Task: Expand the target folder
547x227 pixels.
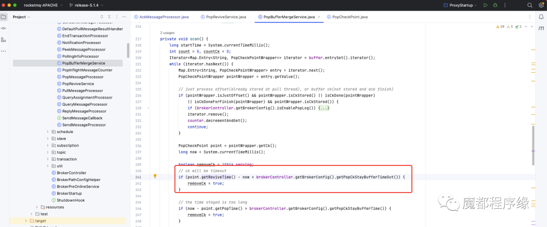Action: (26, 221)
